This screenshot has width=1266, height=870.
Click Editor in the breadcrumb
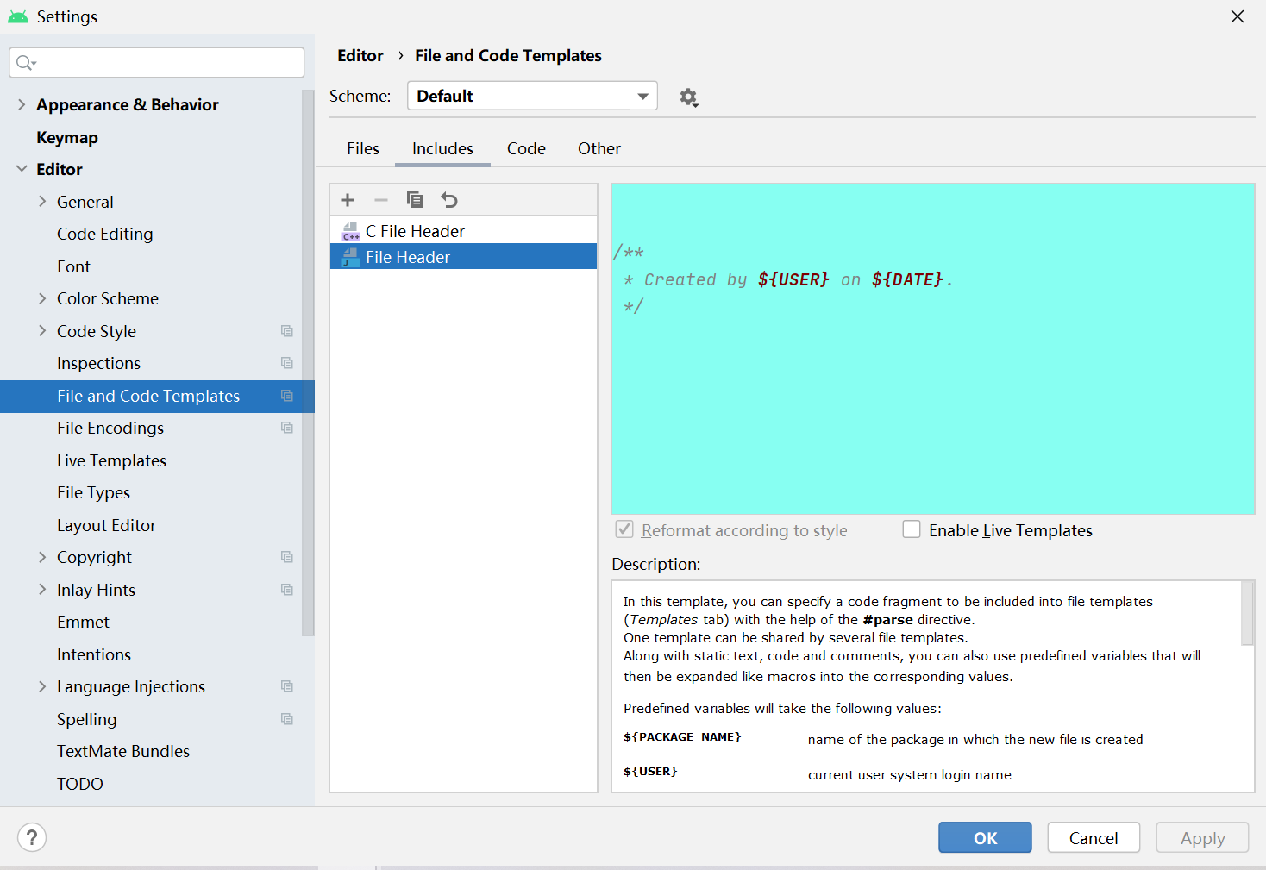coord(360,56)
